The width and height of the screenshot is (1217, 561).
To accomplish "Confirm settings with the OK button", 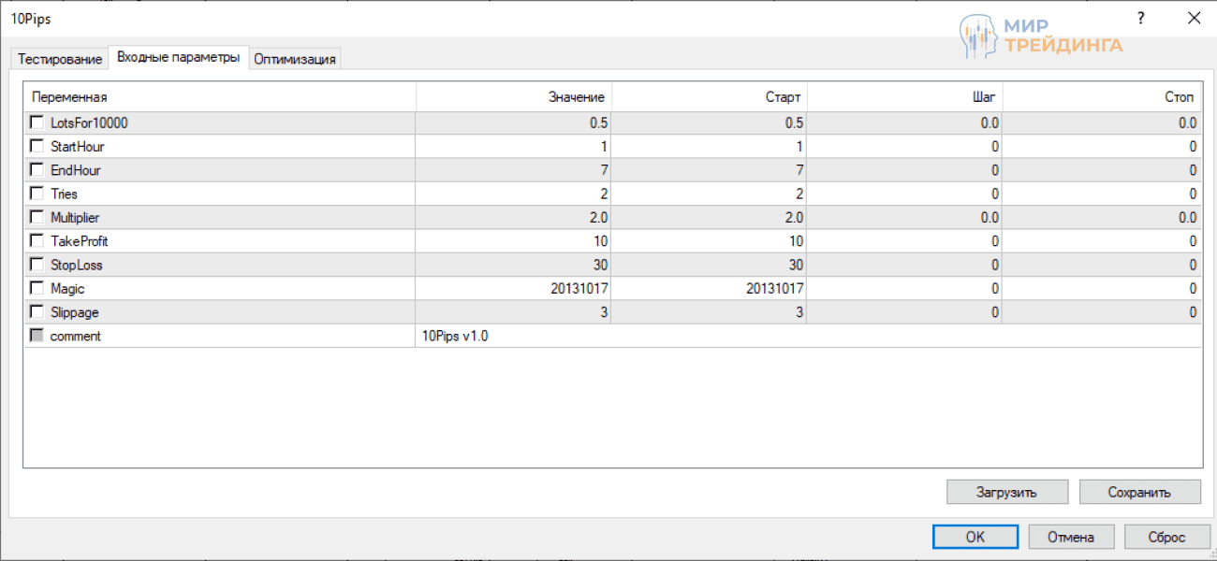I will click(975, 537).
